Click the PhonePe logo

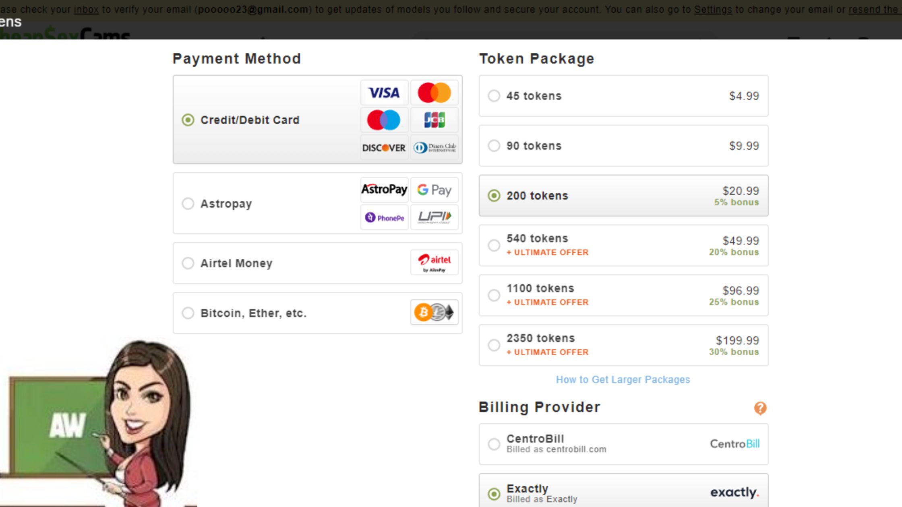384,217
